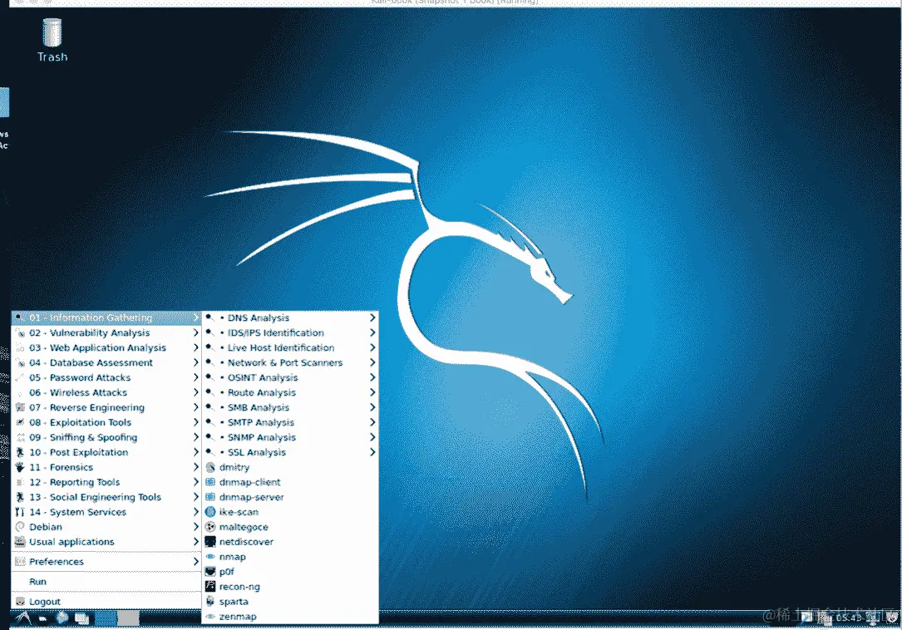Expand the SSL Analysis submenu arrow
The height and width of the screenshot is (630, 902).
coord(372,452)
